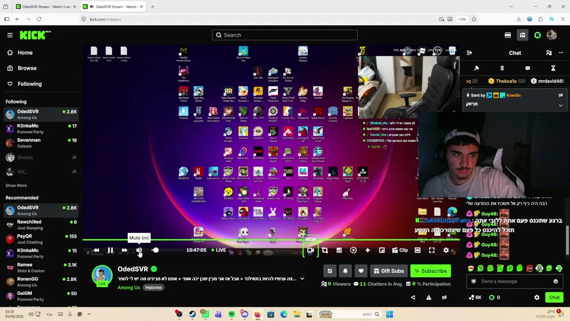Share the stream via share icon
The image size is (570, 321).
click(x=413, y=297)
